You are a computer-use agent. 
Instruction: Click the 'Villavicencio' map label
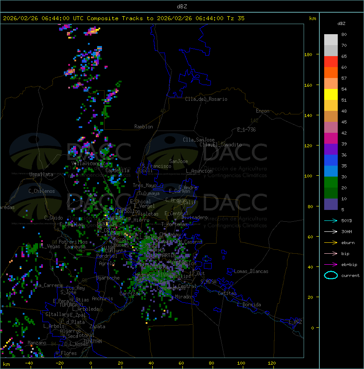(88, 163)
